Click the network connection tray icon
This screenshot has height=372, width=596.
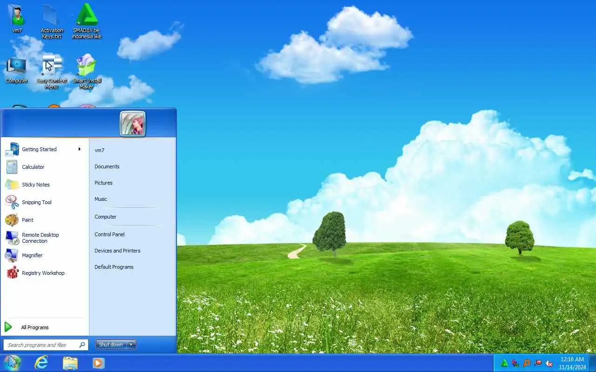coord(515,363)
